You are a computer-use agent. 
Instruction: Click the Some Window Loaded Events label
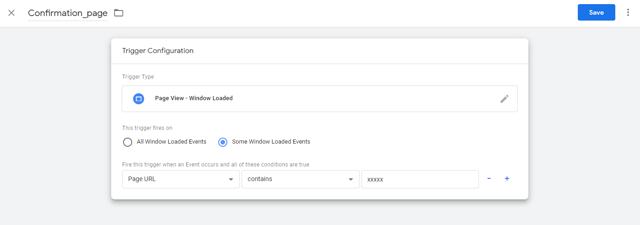click(271, 142)
